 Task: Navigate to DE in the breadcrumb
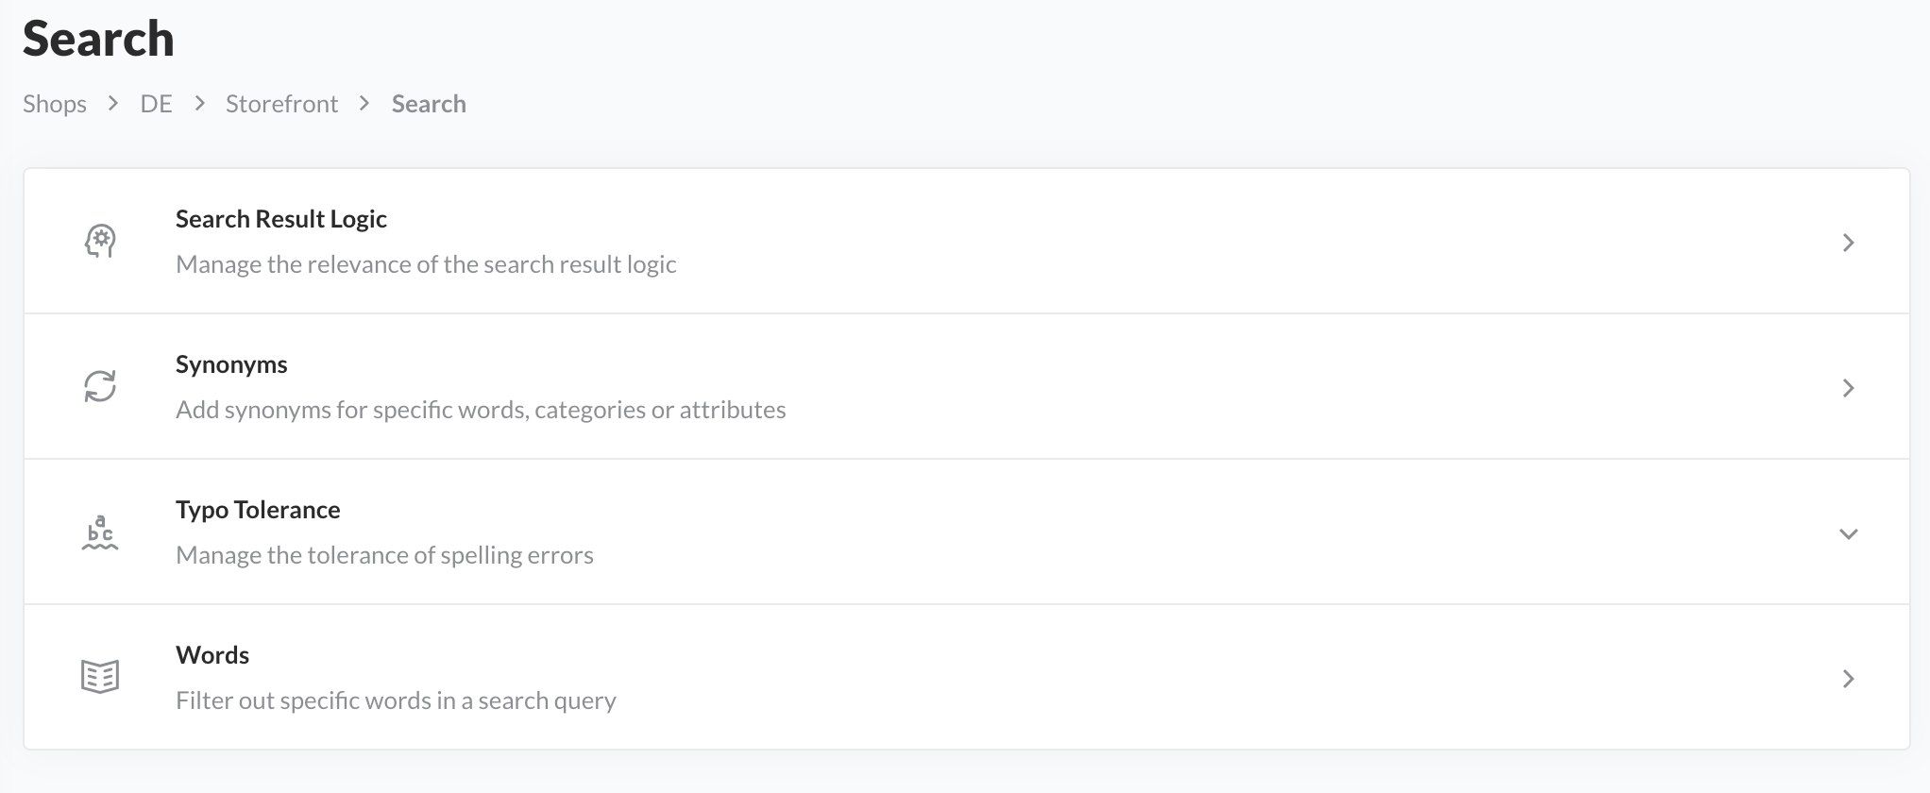156,104
